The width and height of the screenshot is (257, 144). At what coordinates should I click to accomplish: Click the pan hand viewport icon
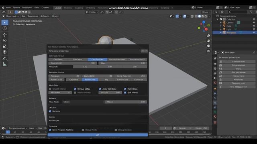208,41
